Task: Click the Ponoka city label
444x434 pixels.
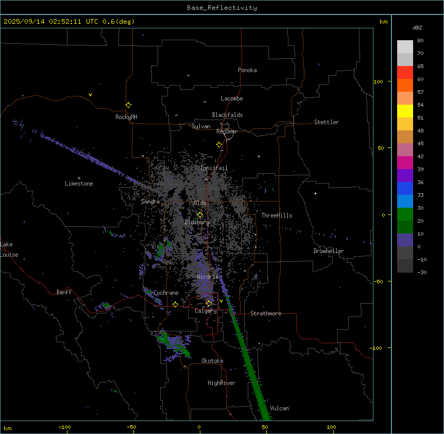Action: (247, 70)
